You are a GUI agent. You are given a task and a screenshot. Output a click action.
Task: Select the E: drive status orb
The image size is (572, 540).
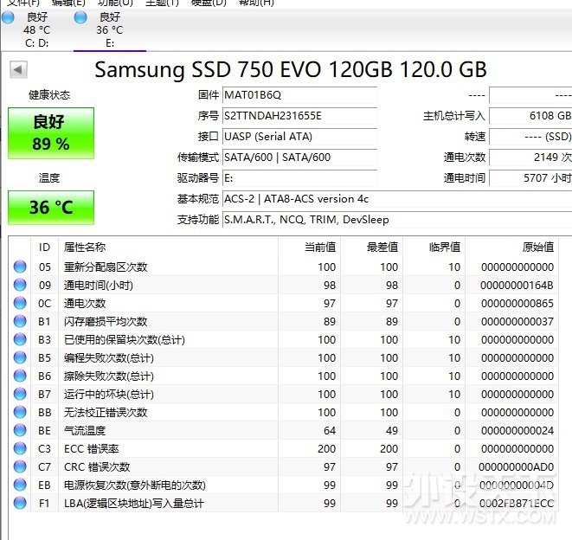[80, 17]
